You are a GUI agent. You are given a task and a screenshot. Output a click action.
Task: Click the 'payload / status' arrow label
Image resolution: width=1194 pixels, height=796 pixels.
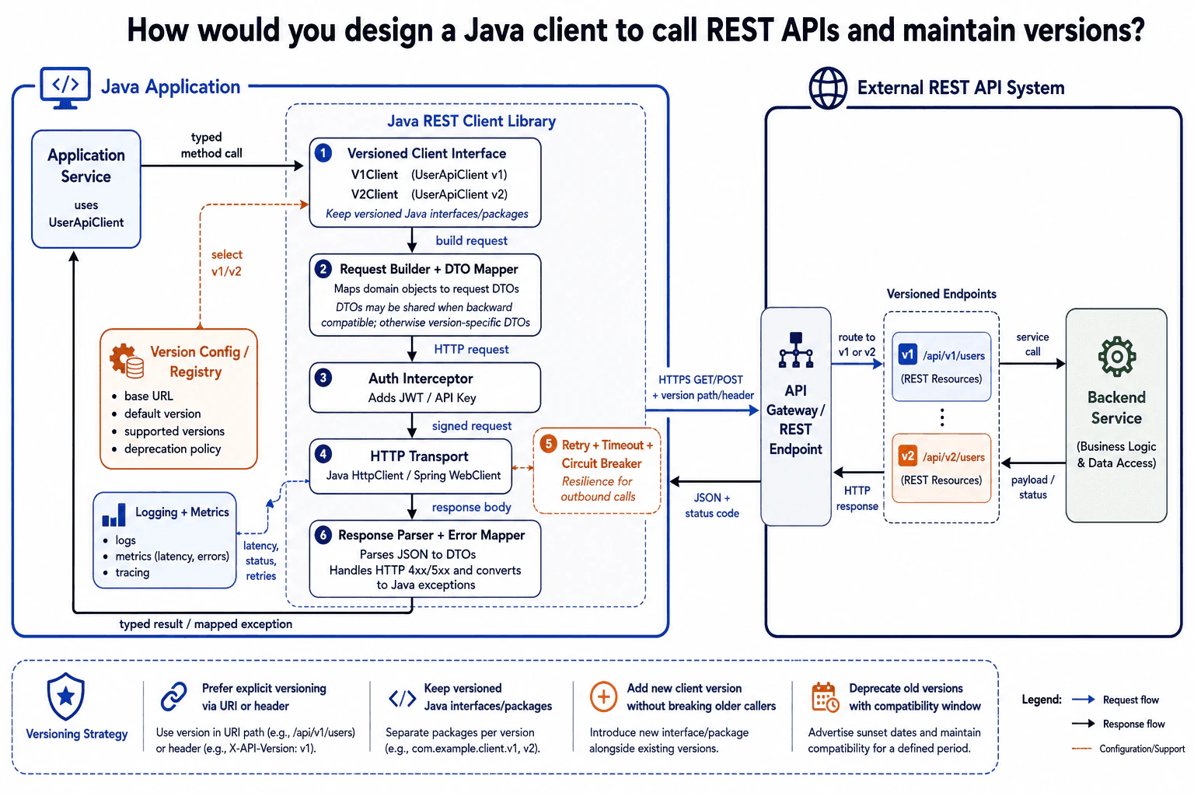click(1032, 487)
